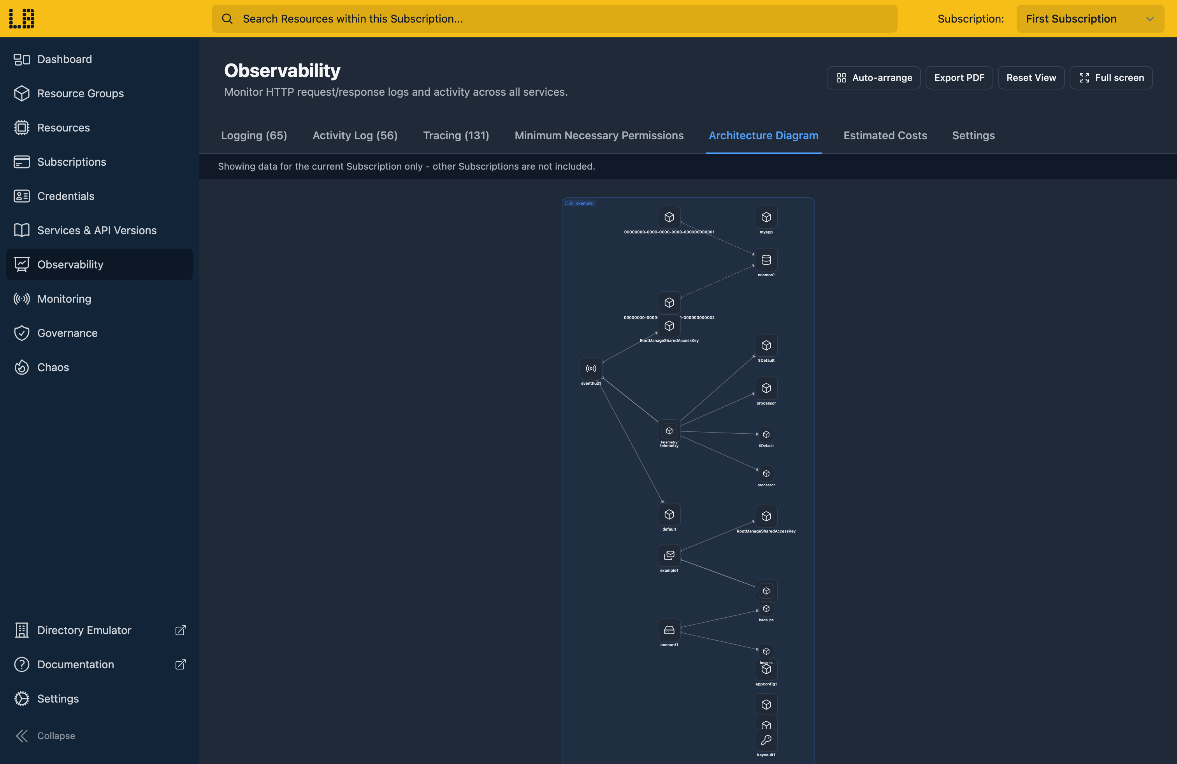
Task: Select the backups container node
Action: 766,609
